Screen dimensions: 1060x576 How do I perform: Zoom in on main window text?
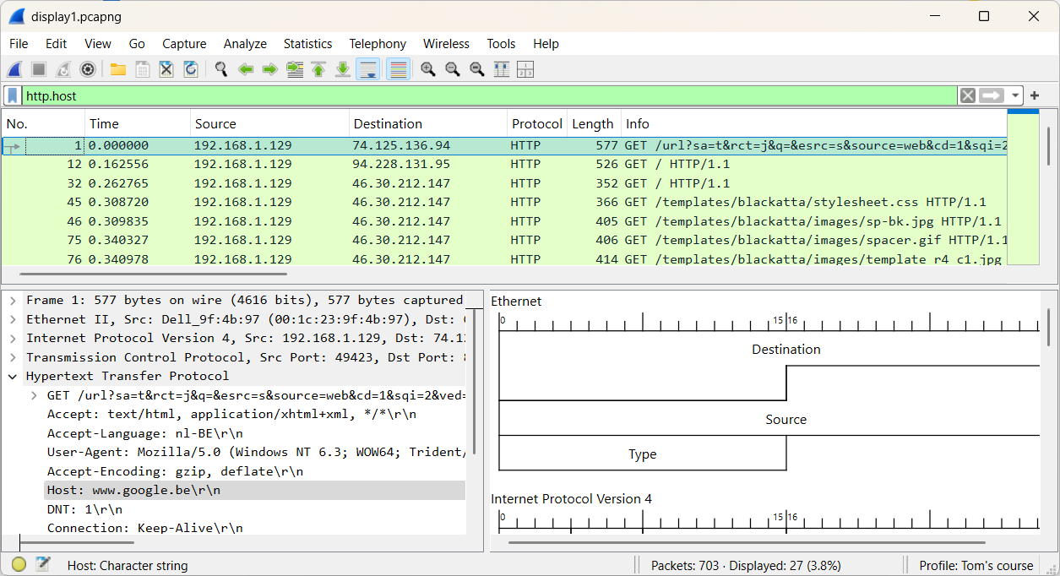pyautogui.click(x=428, y=69)
